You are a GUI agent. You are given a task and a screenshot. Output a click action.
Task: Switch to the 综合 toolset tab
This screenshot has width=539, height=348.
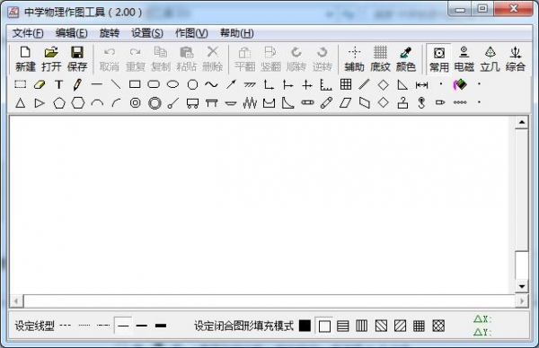pos(516,58)
